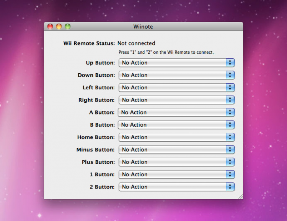Click the "Right Button:" label
This screenshot has height=221, width=287.
click(x=96, y=100)
